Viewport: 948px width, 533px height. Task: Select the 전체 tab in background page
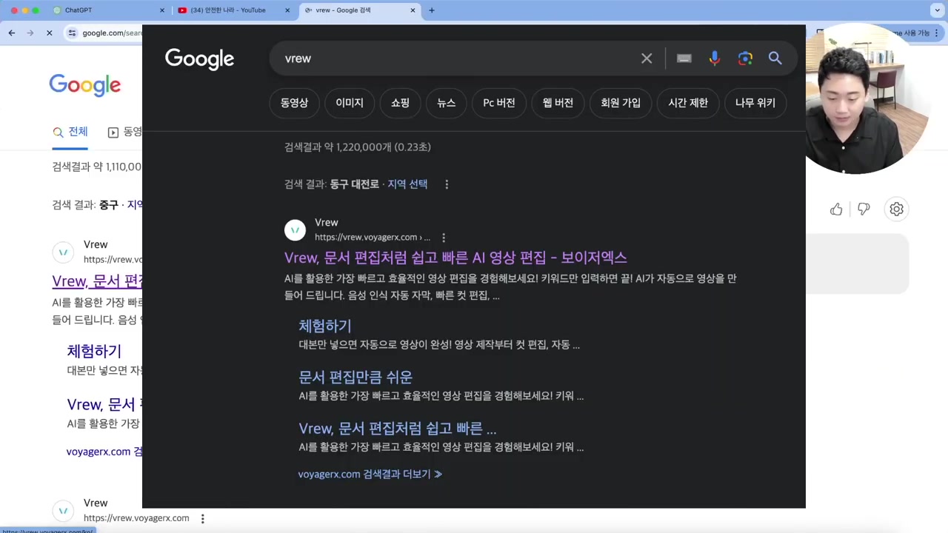(x=70, y=132)
